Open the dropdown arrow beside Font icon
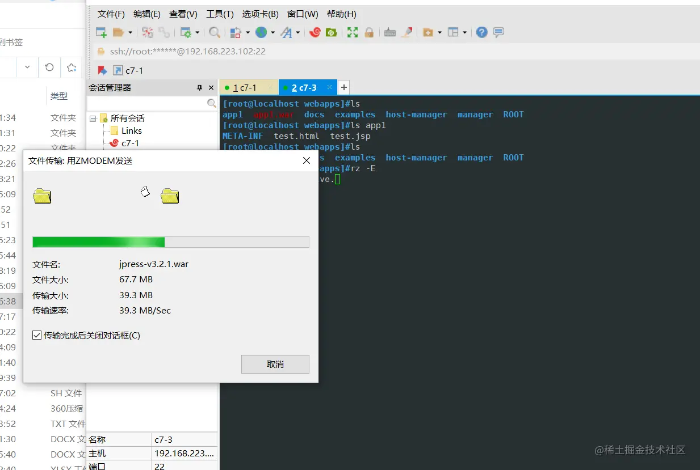 coord(297,33)
